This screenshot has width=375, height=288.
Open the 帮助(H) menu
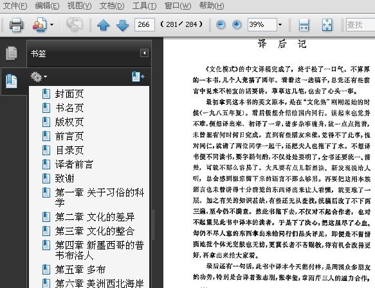pos(212,5)
